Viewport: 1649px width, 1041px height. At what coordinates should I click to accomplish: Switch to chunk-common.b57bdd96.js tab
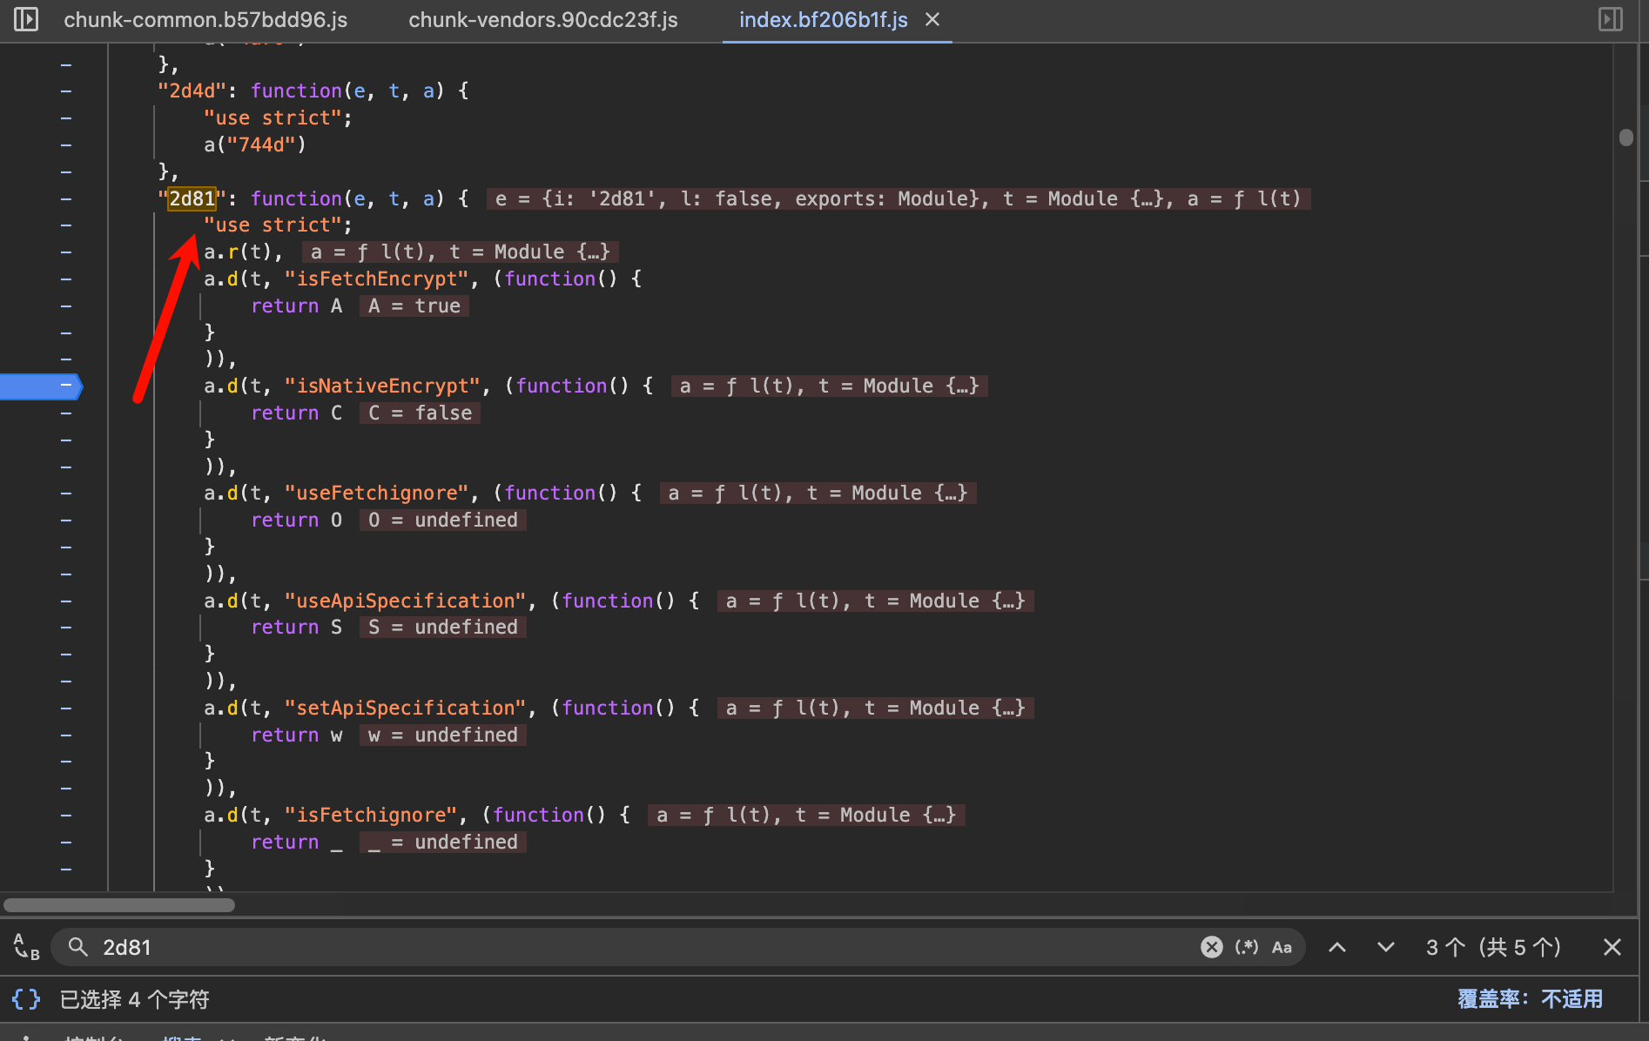click(x=205, y=20)
